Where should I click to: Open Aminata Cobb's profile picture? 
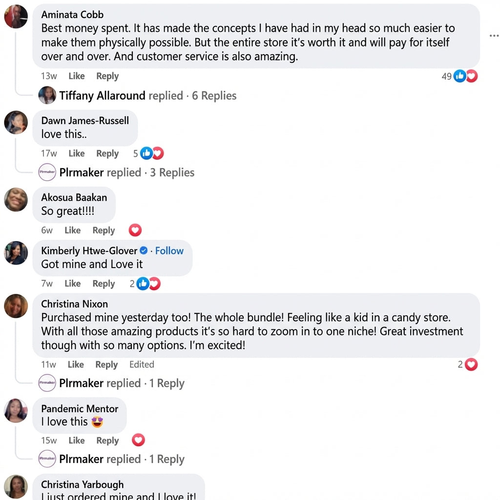[x=16, y=17]
